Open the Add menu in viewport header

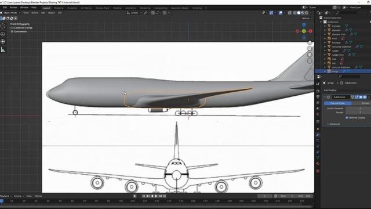[43, 13]
